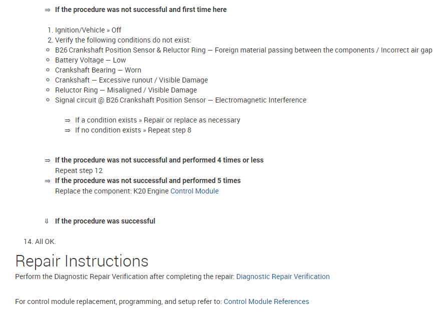Open the Diagnostic Repair Verification link

point(283,276)
